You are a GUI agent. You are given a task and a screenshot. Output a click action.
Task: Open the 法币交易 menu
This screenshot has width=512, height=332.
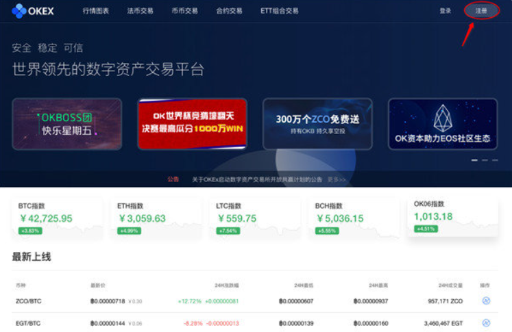[x=140, y=11]
